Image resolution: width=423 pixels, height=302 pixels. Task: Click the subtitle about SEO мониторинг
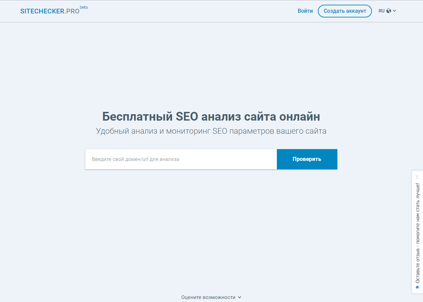[211, 131]
